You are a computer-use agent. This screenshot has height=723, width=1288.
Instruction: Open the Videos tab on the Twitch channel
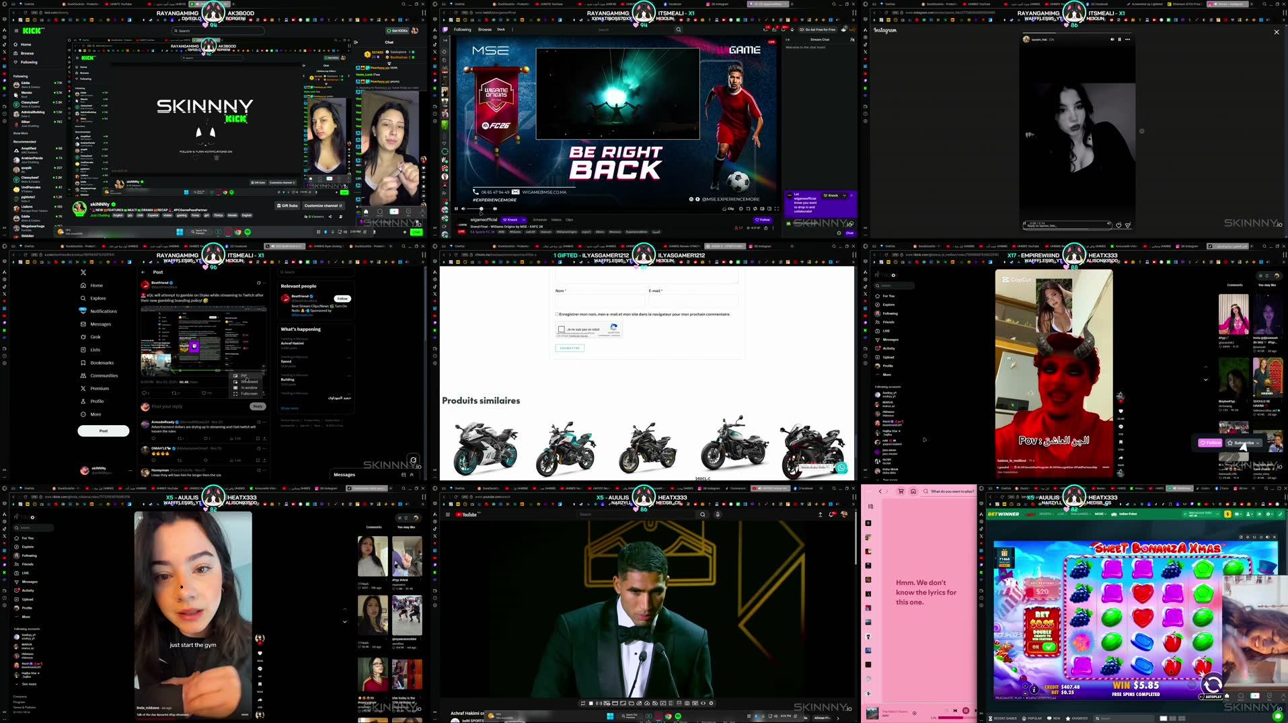click(556, 220)
